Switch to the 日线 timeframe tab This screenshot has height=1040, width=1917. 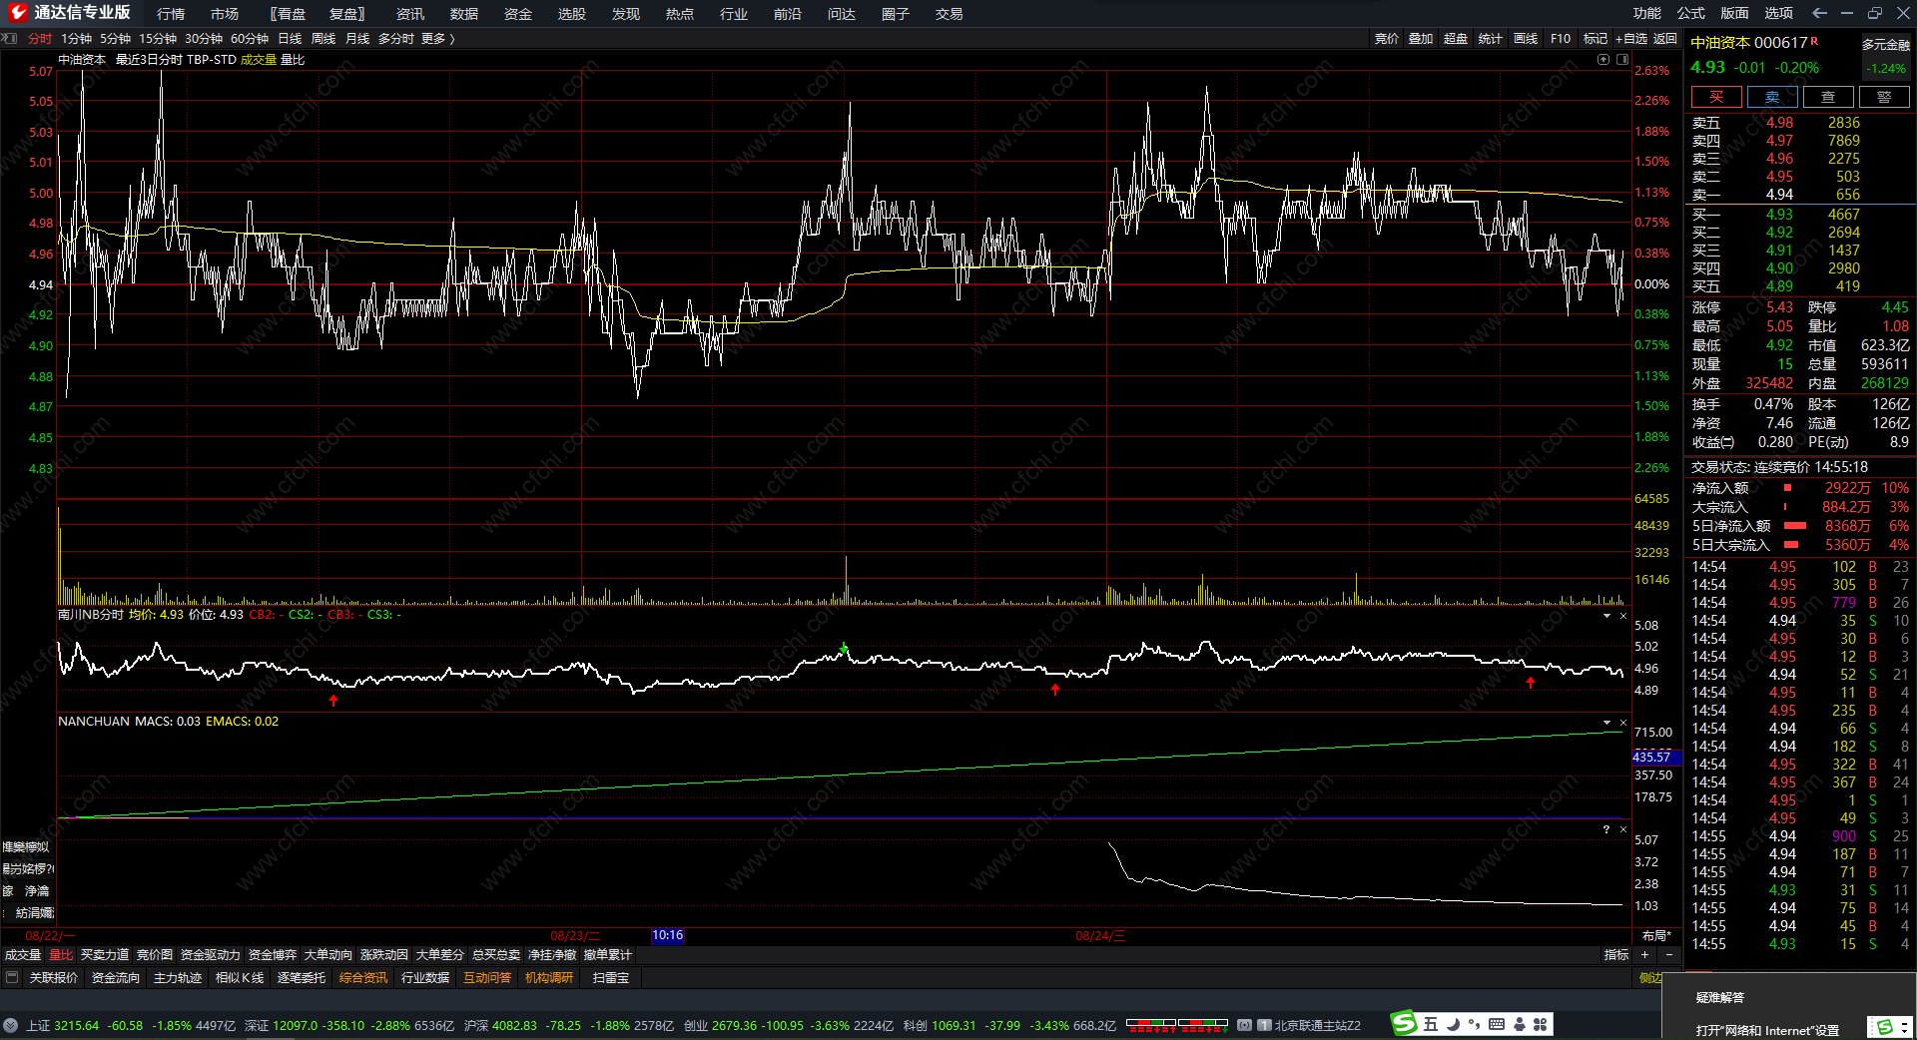[x=290, y=39]
